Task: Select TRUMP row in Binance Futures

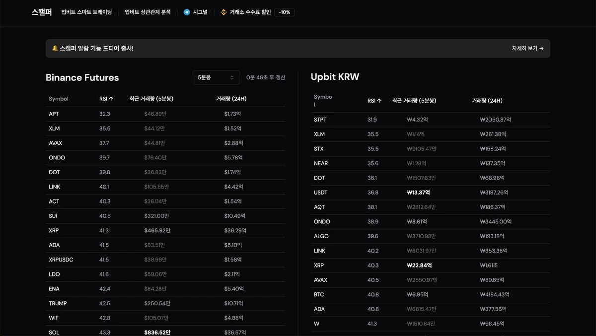Action: click(x=165, y=303)
